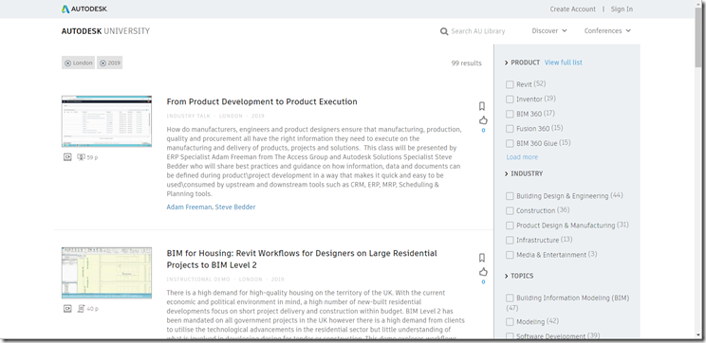
Task: Check the BIM 360 (17) filter
Action: coord(510,115)
